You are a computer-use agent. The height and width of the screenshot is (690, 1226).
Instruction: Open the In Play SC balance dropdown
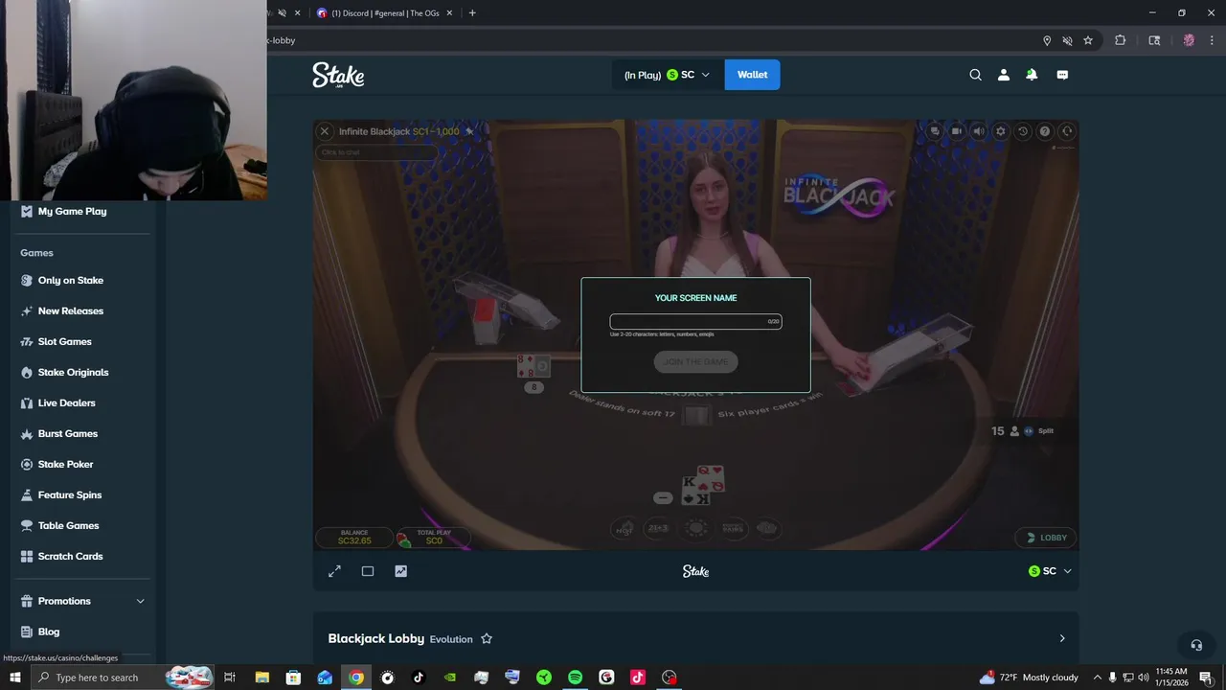[x=667, y=75]
